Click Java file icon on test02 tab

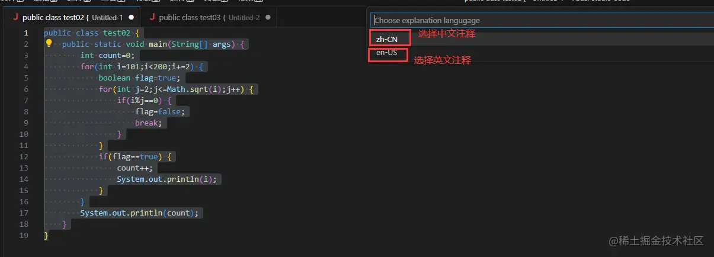tap(15, 17)
